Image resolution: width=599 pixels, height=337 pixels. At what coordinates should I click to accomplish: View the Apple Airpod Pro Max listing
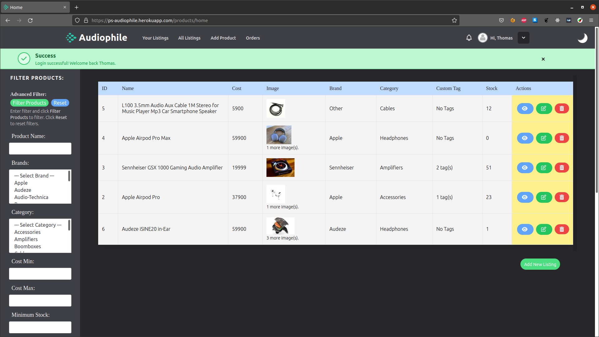click(x=525, y=138)
